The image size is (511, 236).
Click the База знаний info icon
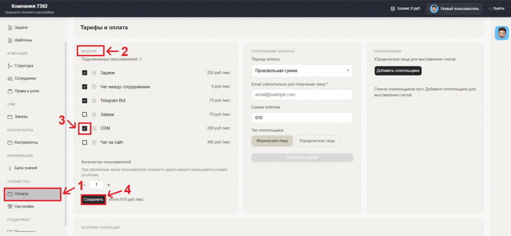[10, 168]
